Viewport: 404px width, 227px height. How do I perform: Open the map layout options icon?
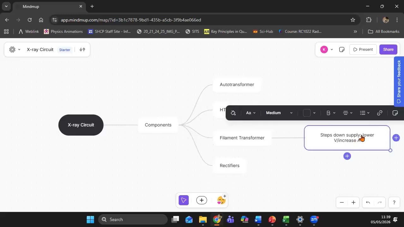(82, 49)
